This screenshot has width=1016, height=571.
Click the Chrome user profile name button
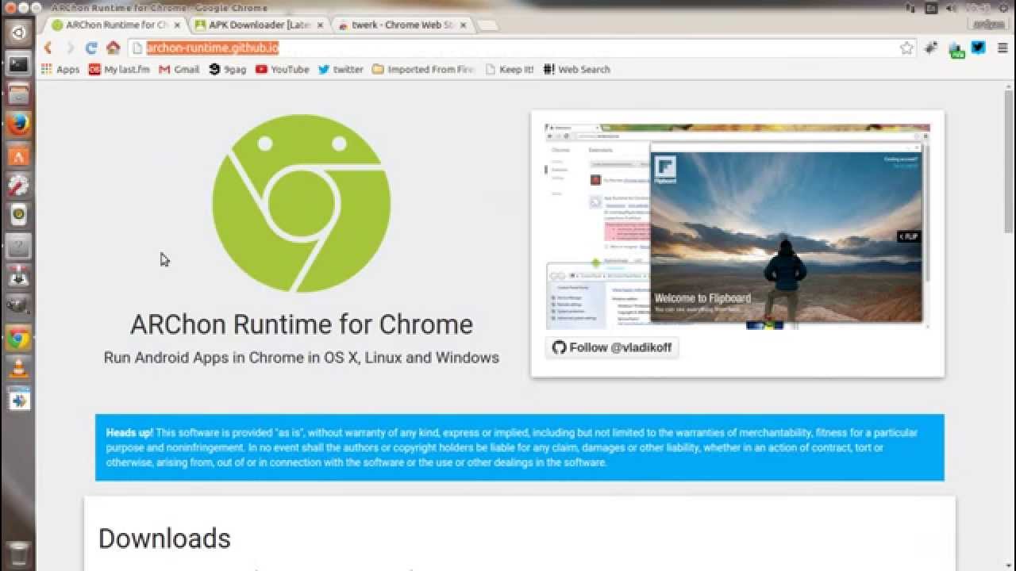click(988, 25)
